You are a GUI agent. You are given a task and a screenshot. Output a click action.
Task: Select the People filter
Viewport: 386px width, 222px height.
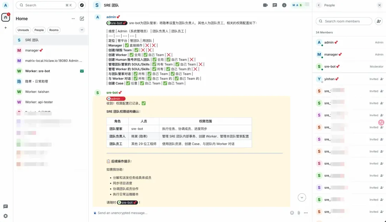(x=39, y=30)
